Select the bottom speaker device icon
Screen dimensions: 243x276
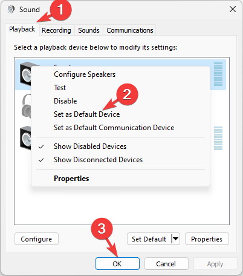click(x=25, y=138)
